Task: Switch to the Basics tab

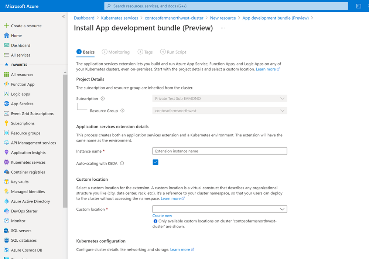Action: pyautogui.click(x=85, y=52)
